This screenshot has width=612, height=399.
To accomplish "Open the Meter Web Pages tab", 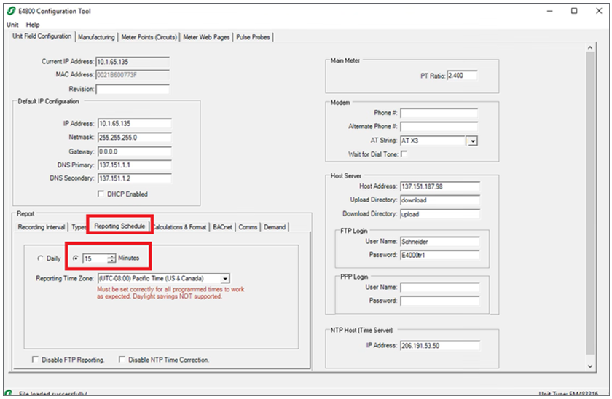I will 206,37.
